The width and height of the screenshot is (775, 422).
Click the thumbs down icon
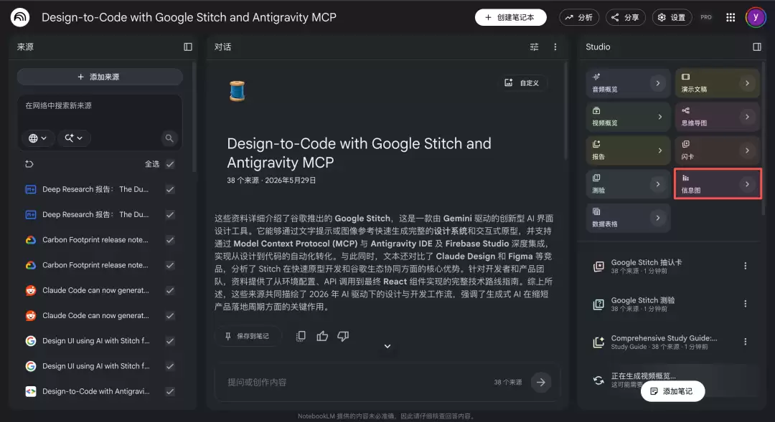(343, 336)
